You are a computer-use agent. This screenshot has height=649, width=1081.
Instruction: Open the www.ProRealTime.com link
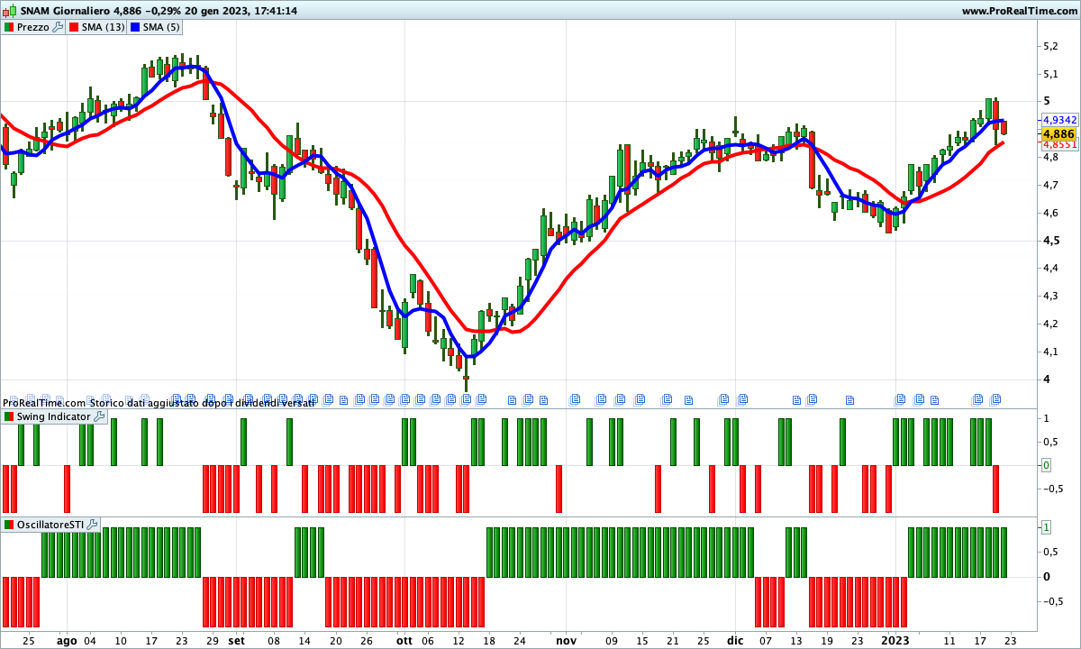(x=1018, y=11)
